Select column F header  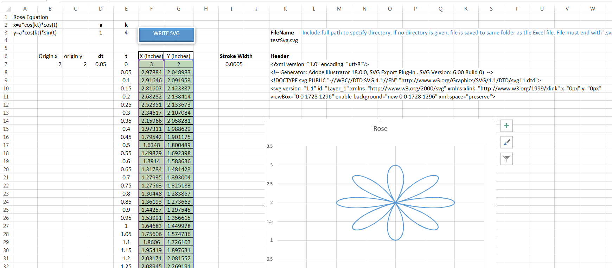tap(151, 9)
